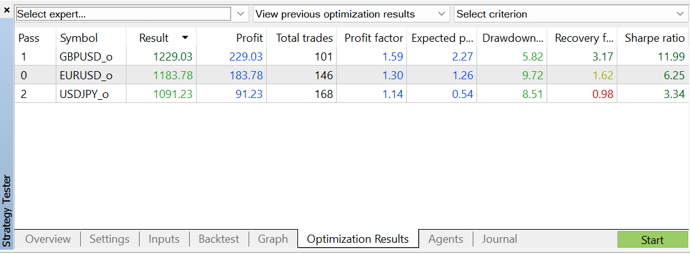Switch to the Overview tab

[48, 239]
